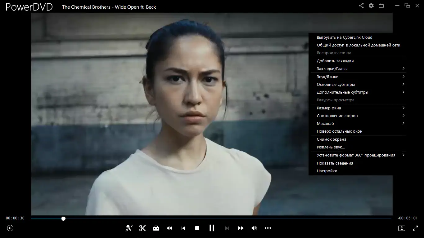The height and width of the screenshot is (238, 424).
Task: Open 'Настройки' from the context menu
Action: [357, 171]
